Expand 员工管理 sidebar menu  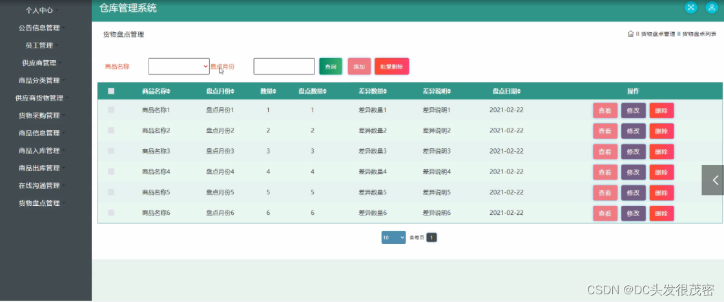point(39,45)
